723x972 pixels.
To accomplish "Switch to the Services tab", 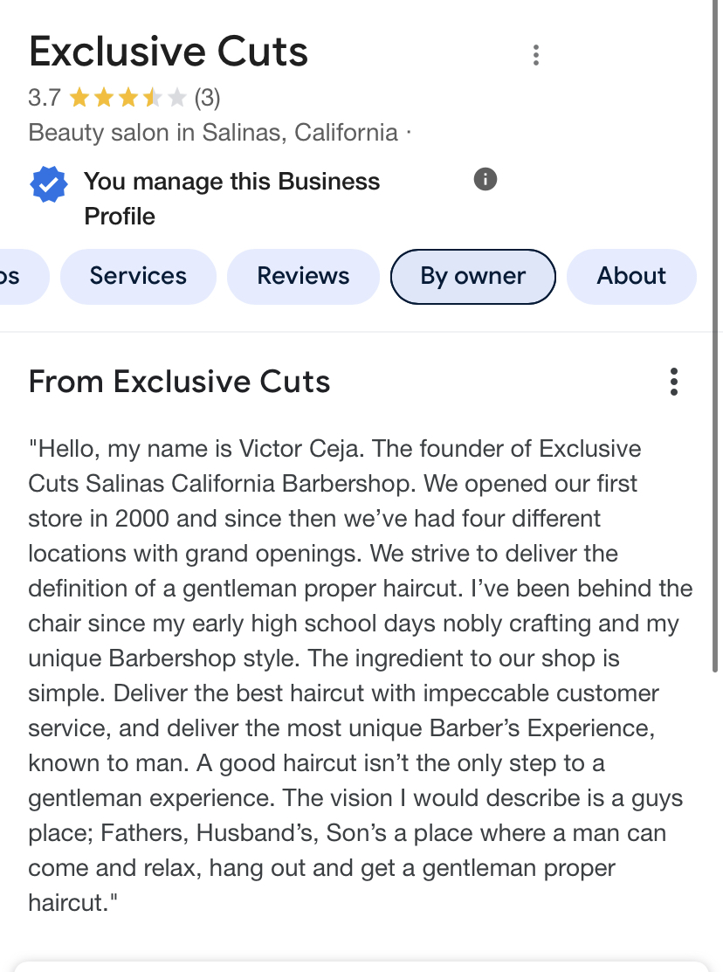I will [138, 276].
